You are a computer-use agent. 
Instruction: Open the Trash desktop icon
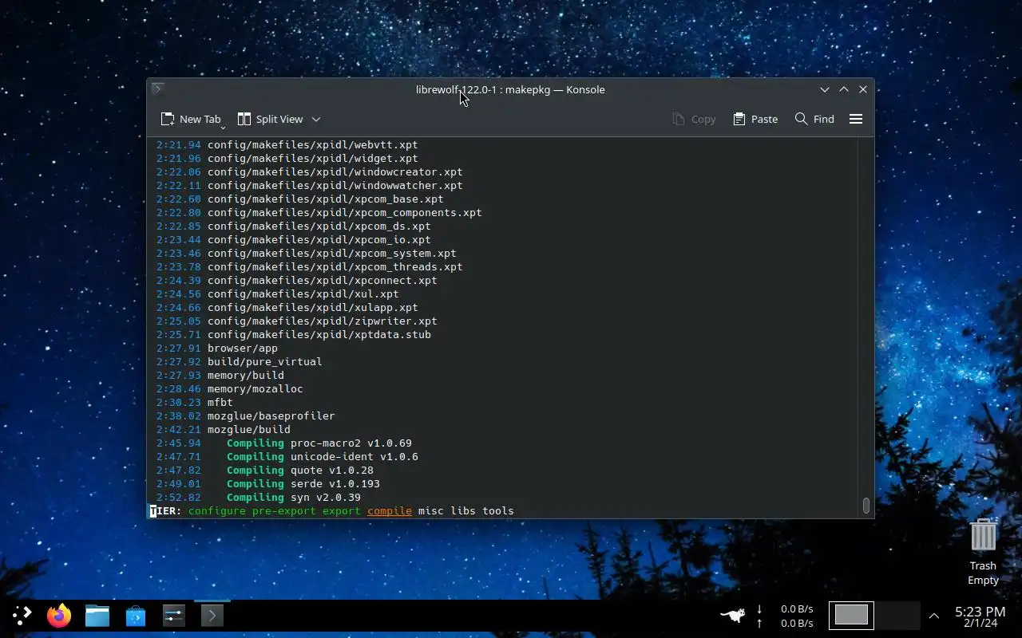[983, 551]
